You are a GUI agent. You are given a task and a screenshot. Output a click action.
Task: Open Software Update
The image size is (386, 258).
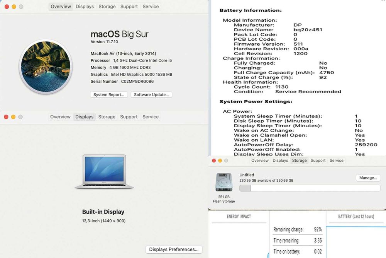[151, 95]
